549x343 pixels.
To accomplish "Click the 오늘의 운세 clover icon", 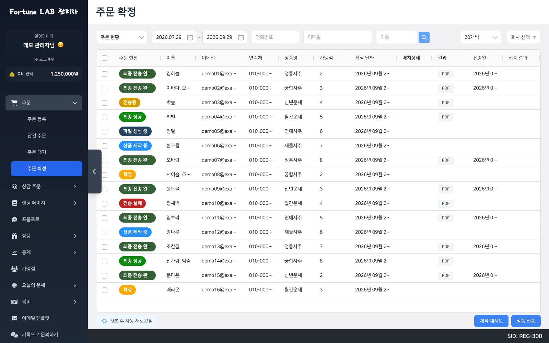I will 14,285.
